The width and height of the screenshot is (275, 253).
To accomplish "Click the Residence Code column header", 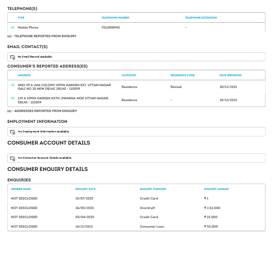I will click(x=182, y=75).
